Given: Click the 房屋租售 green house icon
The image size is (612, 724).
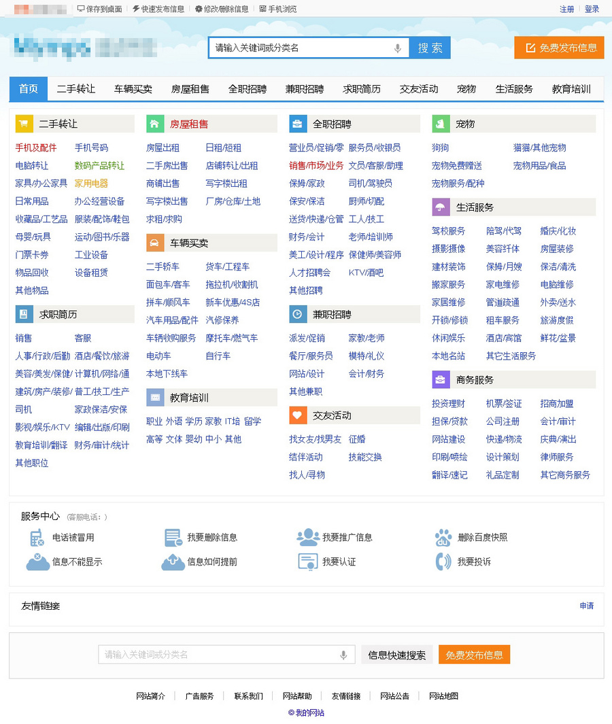Looking at the screenshot, I should coord(155,124).
